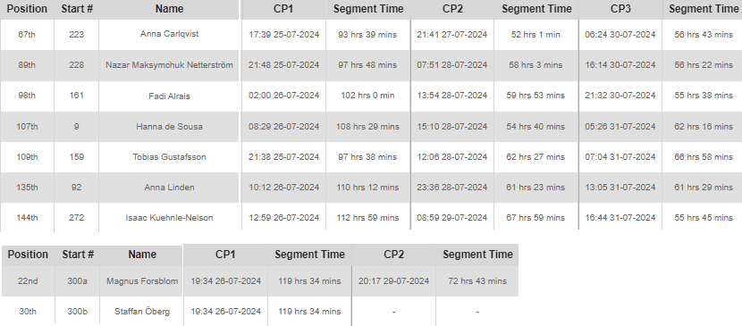
Task: Click the 67th position cell
Action: [x=27, y=35]
